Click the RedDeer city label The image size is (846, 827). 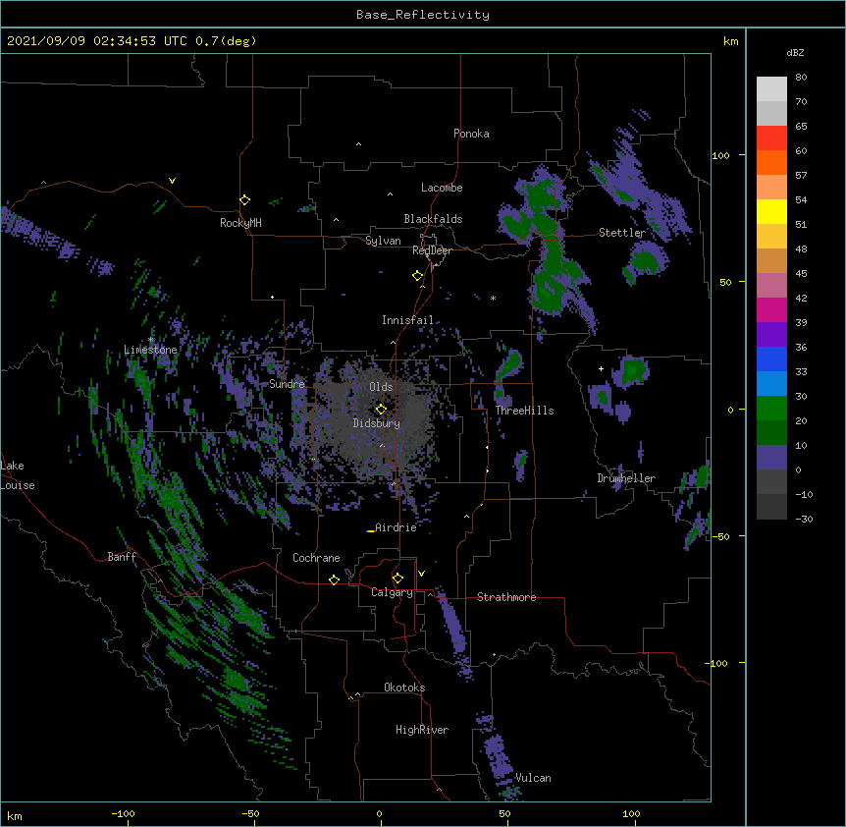click(432, 250)
